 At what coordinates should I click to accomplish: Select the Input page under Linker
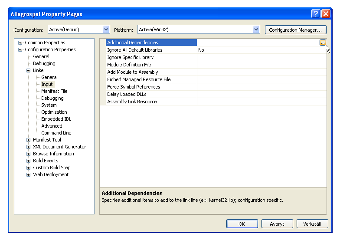pyautogui.click(x=47, y=84)
